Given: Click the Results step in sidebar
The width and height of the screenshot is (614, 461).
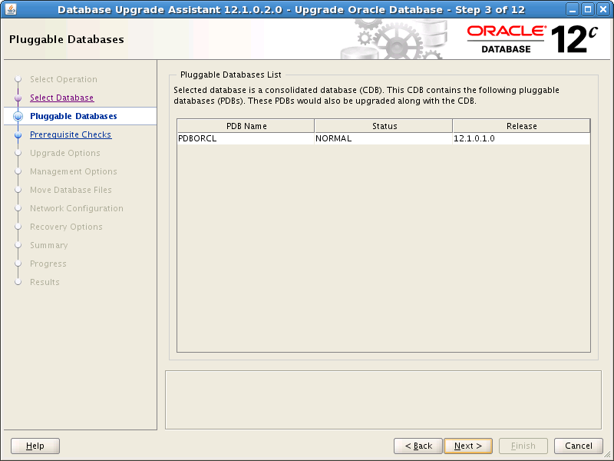Looking at the screenshot, I should click(x=45, y=282).
